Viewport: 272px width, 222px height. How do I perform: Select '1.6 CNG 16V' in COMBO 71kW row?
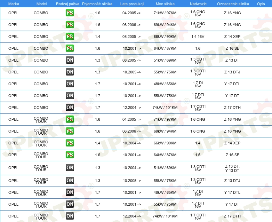click(x=198, y=13)
